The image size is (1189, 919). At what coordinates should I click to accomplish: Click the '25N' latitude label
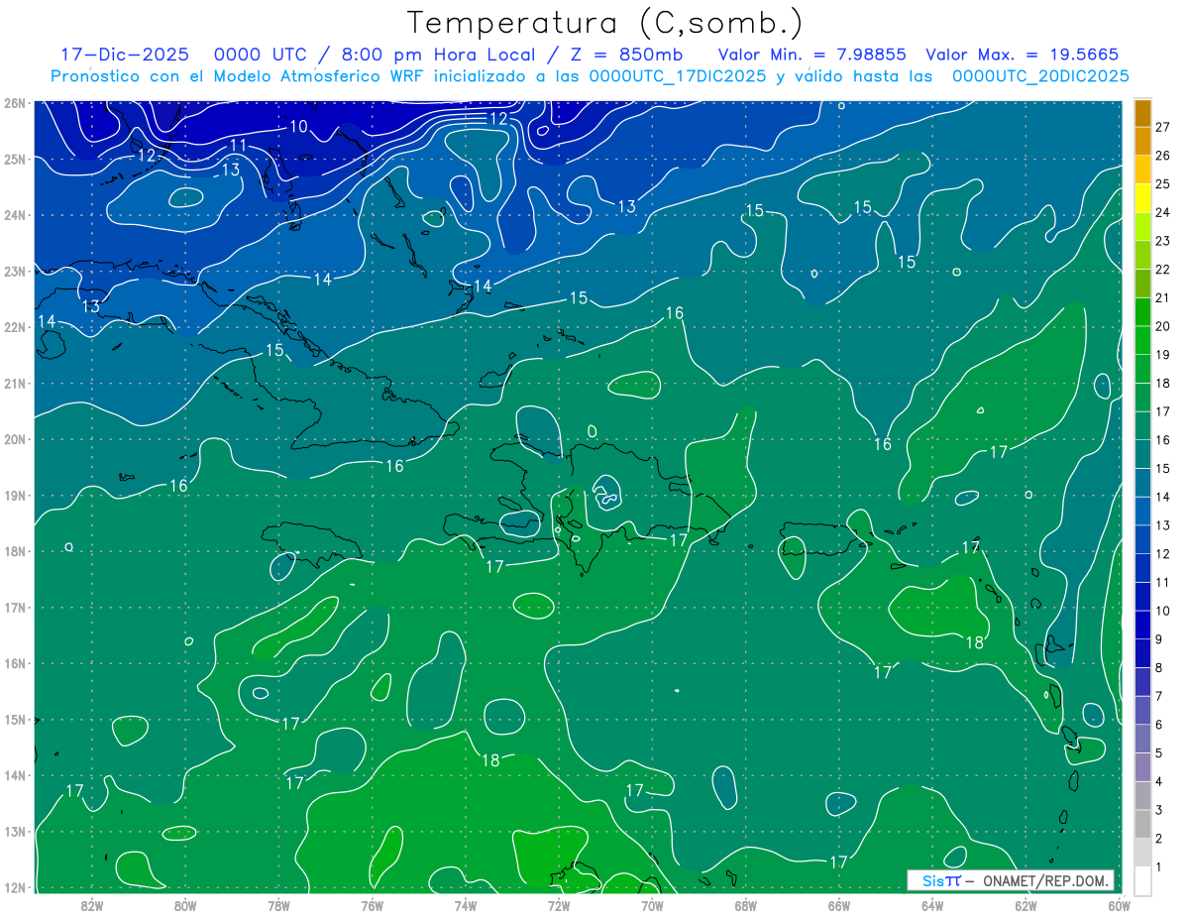pyautogui.click(x=14, y=159)
